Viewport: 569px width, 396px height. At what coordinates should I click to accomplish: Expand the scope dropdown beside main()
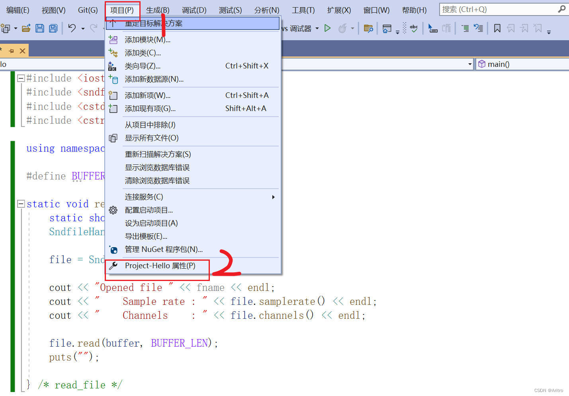click(x=470, y=64)
